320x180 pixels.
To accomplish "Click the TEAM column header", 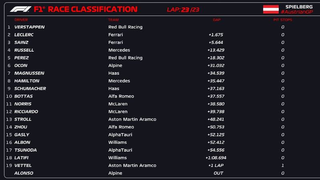I will (x=113, y=20).
